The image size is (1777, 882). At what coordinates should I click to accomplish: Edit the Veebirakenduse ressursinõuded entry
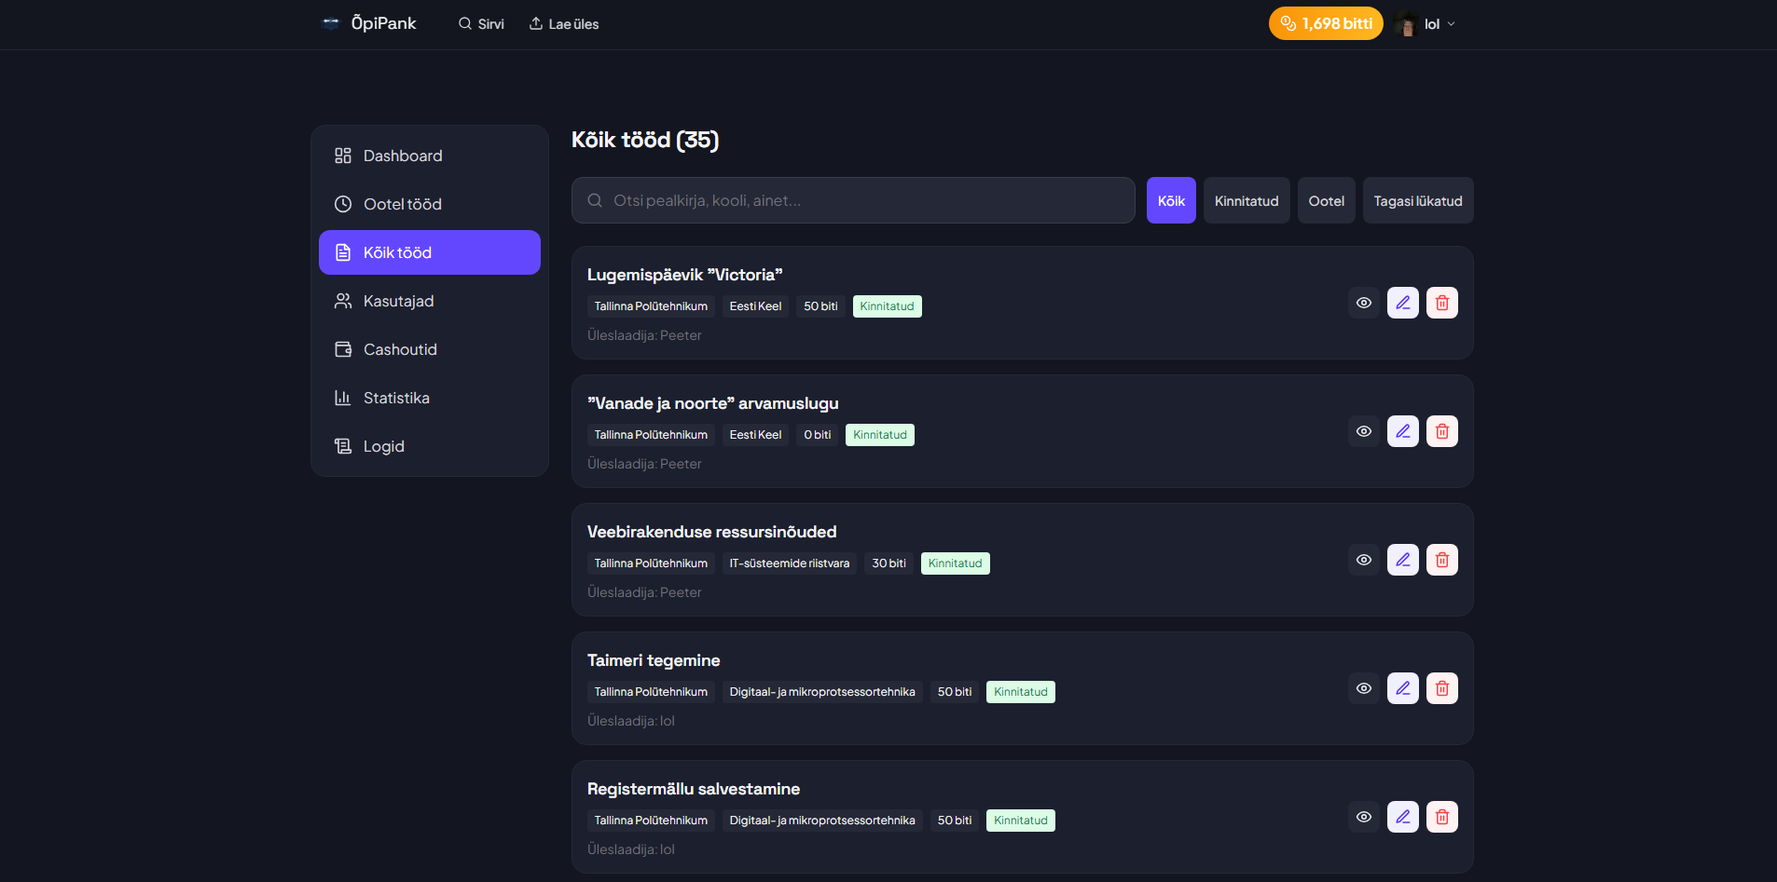coord(1402,560)
